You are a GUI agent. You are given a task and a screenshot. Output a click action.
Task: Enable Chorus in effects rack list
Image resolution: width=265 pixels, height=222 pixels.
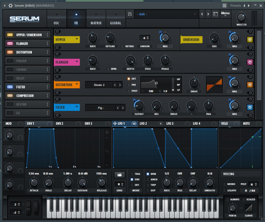10,69
